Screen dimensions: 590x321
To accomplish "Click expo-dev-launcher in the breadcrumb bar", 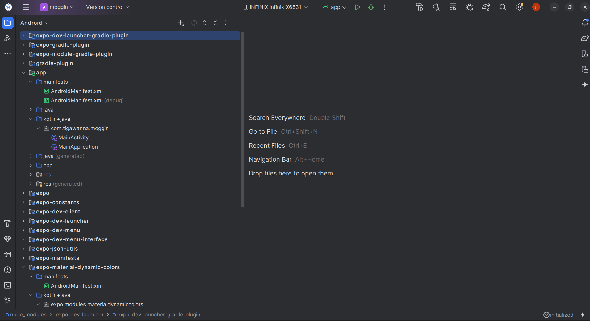I will point(80,315).
